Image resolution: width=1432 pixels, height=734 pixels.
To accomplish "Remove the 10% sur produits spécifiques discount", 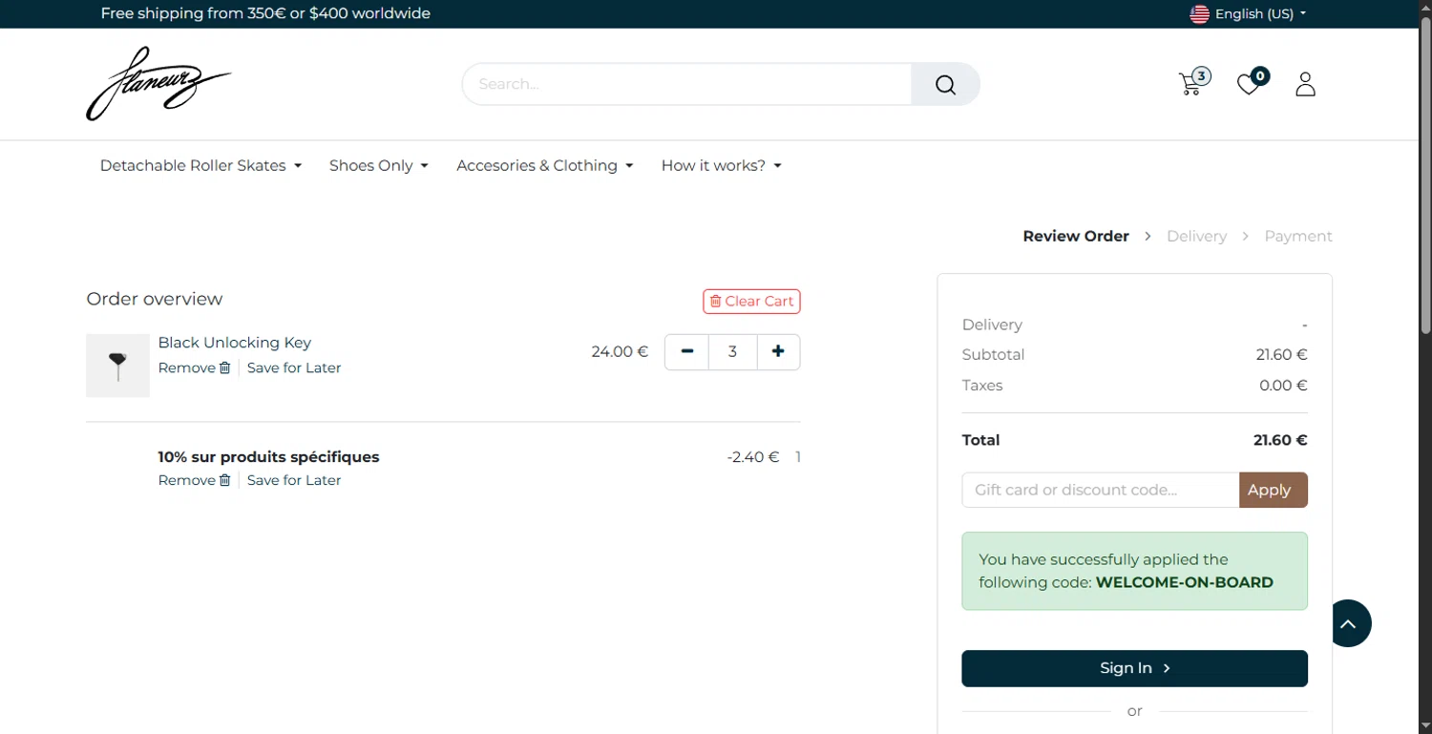I will coord(194,480).
